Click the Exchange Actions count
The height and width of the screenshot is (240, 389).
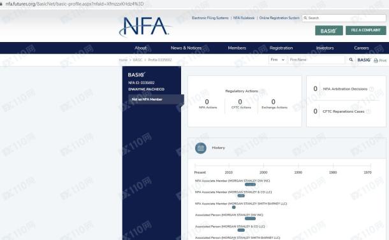(x=273, y=102)
